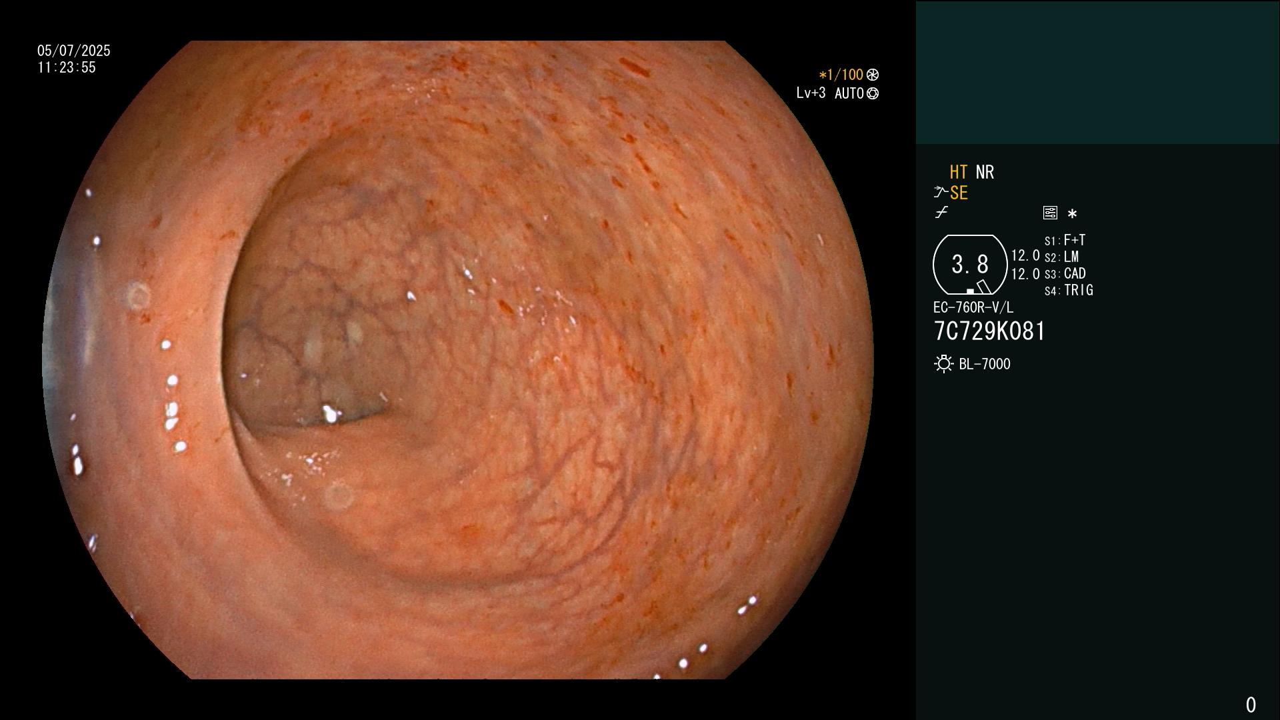Screen dimensions: 1280x720
Task: Click the scope model EC-760R-V/L
Action: 973,307
